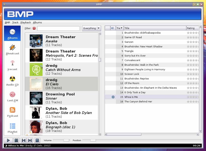Click in the Filter text field

58,28
